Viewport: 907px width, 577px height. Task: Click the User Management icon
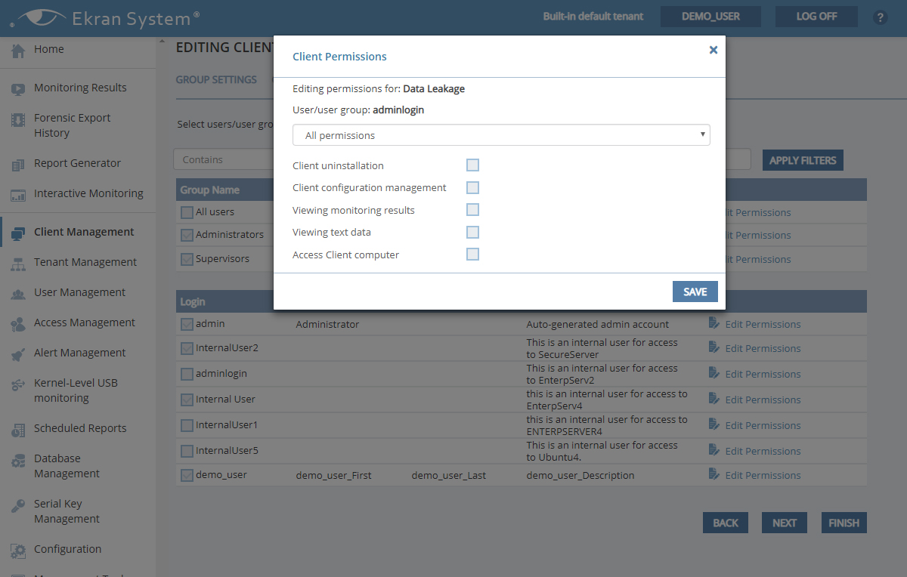pyautogui.click(x=18, y=294)
